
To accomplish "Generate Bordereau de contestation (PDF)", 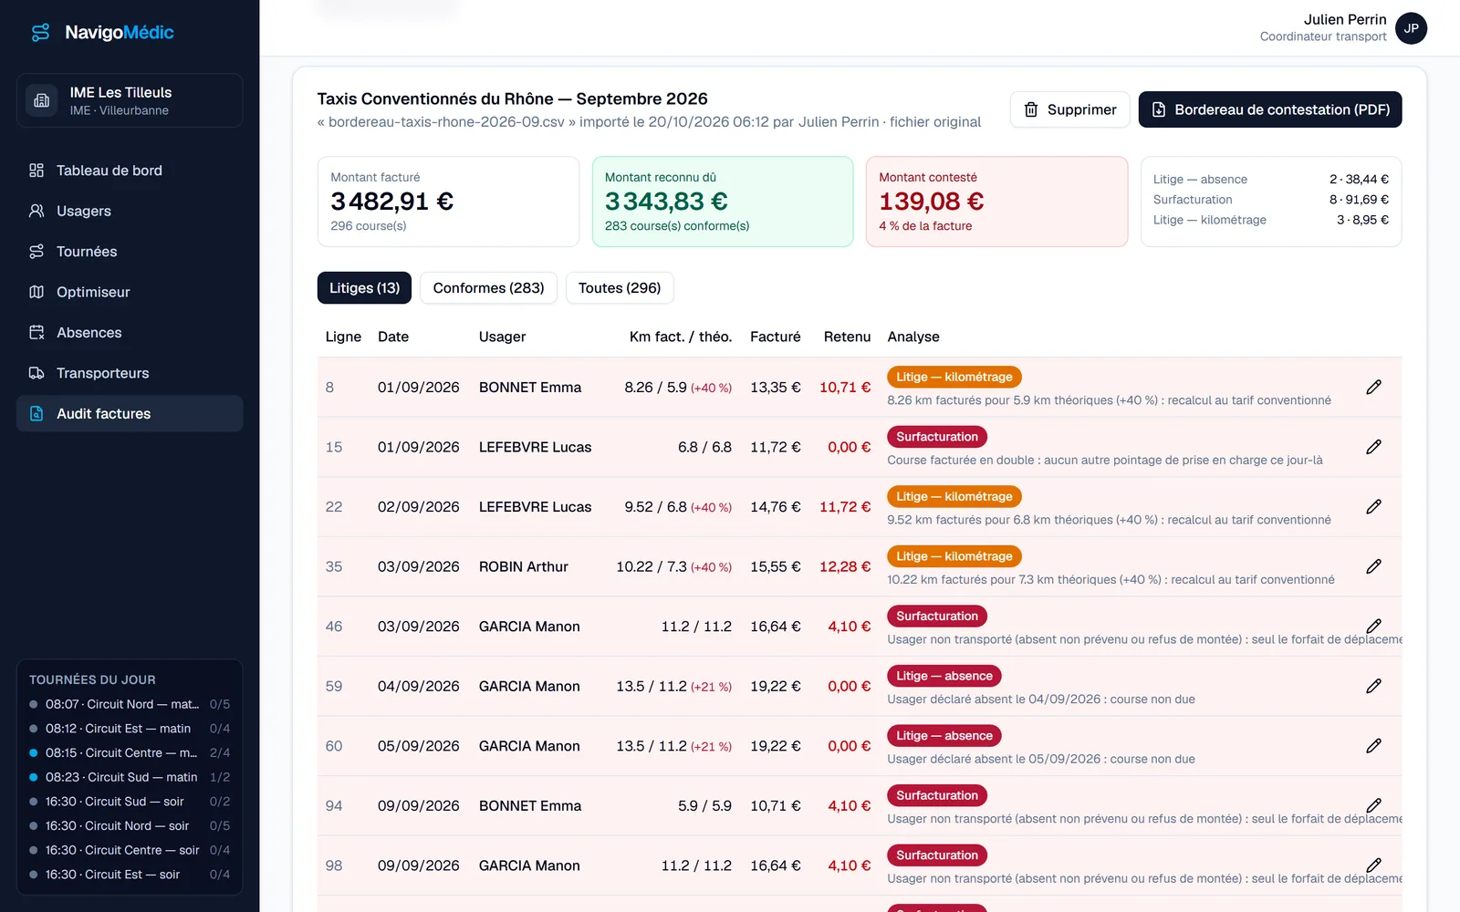I will coord(1270,109).
